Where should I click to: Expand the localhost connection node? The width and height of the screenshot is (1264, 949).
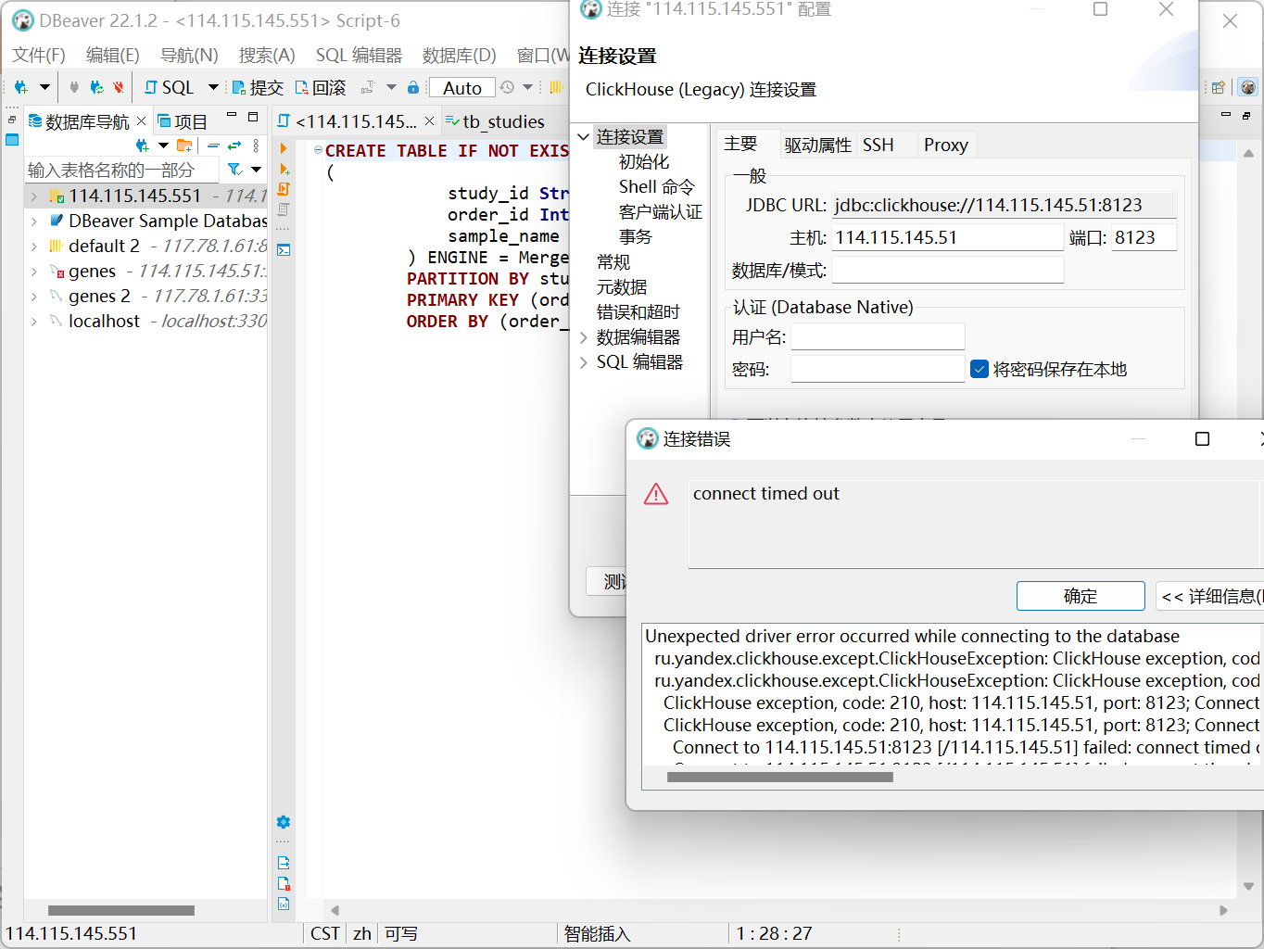coord(34,322)
